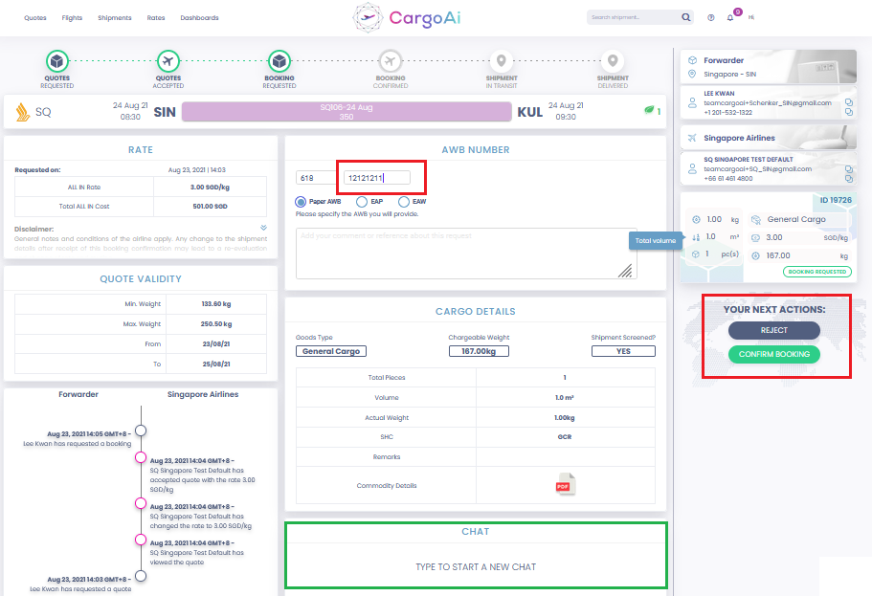Click the Shipment In Transit pin icon

click(501, 60)
